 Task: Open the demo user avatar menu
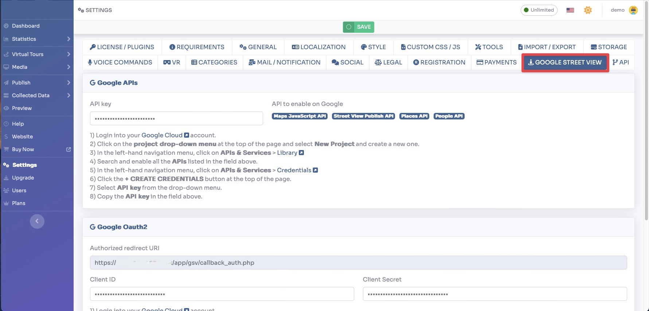[x=633, y=10]
